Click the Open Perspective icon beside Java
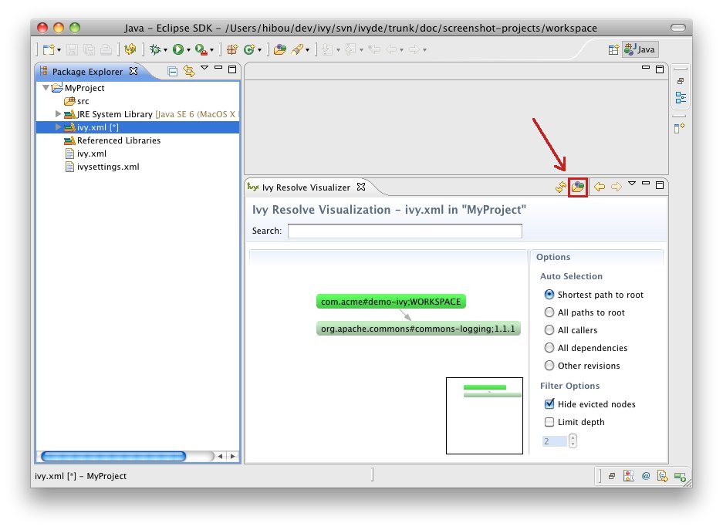723x530 pixels. click(613, 49)
